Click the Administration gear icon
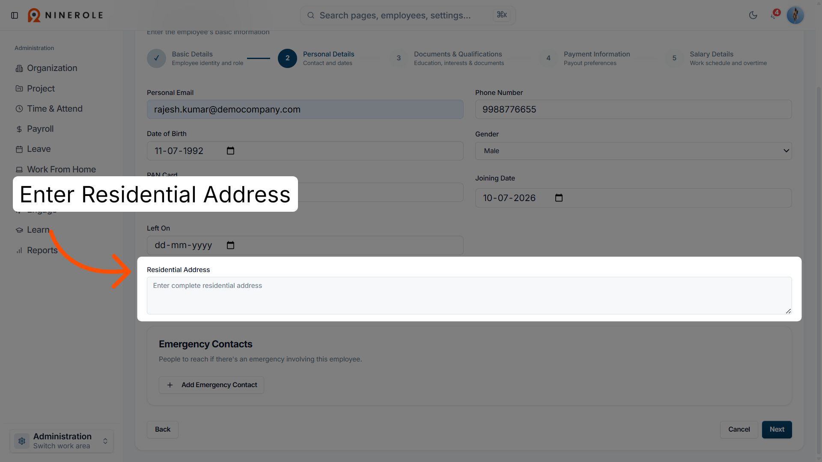 pyautogui.click(x=22, y=441)
